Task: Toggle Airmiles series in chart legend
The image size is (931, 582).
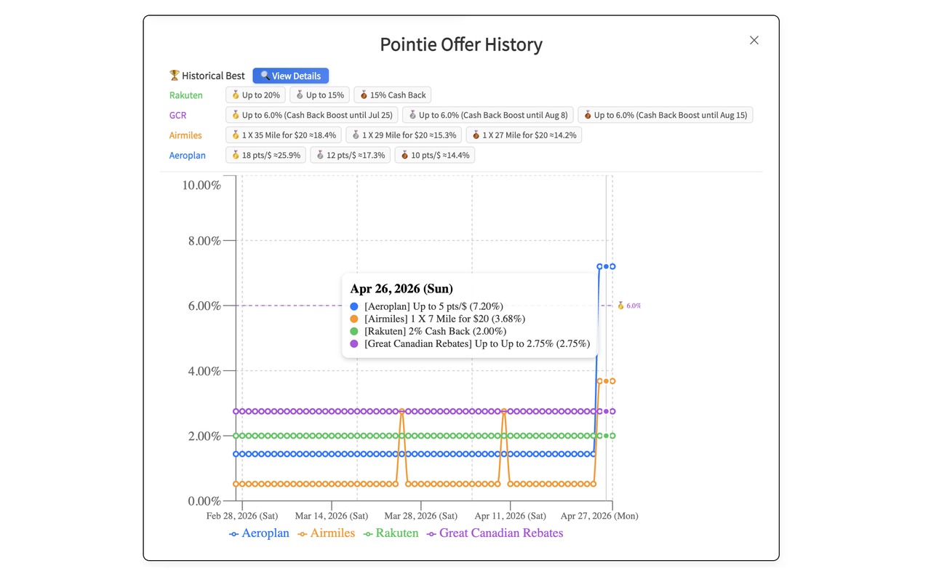Action: [x=327, y=533]
